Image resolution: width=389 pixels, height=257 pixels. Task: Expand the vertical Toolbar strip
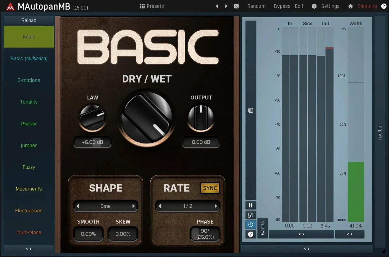[380, 132]
